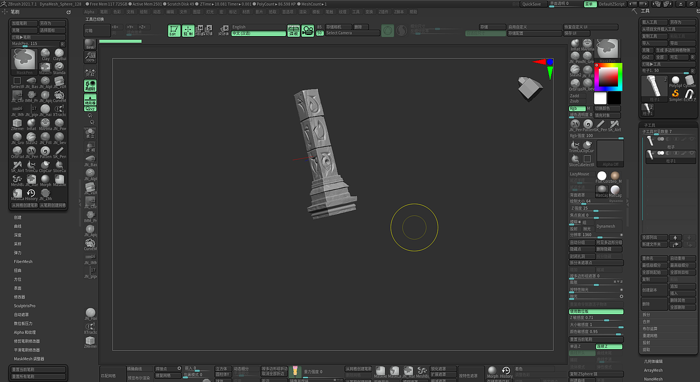700x382 pixels.
Task: Toggle the transparency (透明) button
Action: coord(90,146)
